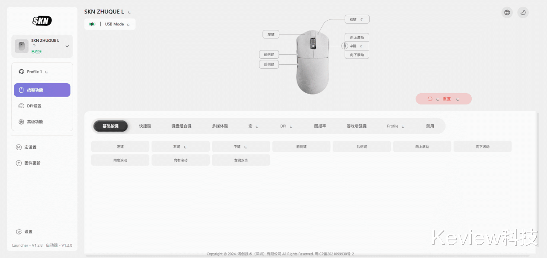The height and width of the screenshot is (258, 547).
Task: Click Launcher - V1.2.8 version text
Action: click(27, 245)
